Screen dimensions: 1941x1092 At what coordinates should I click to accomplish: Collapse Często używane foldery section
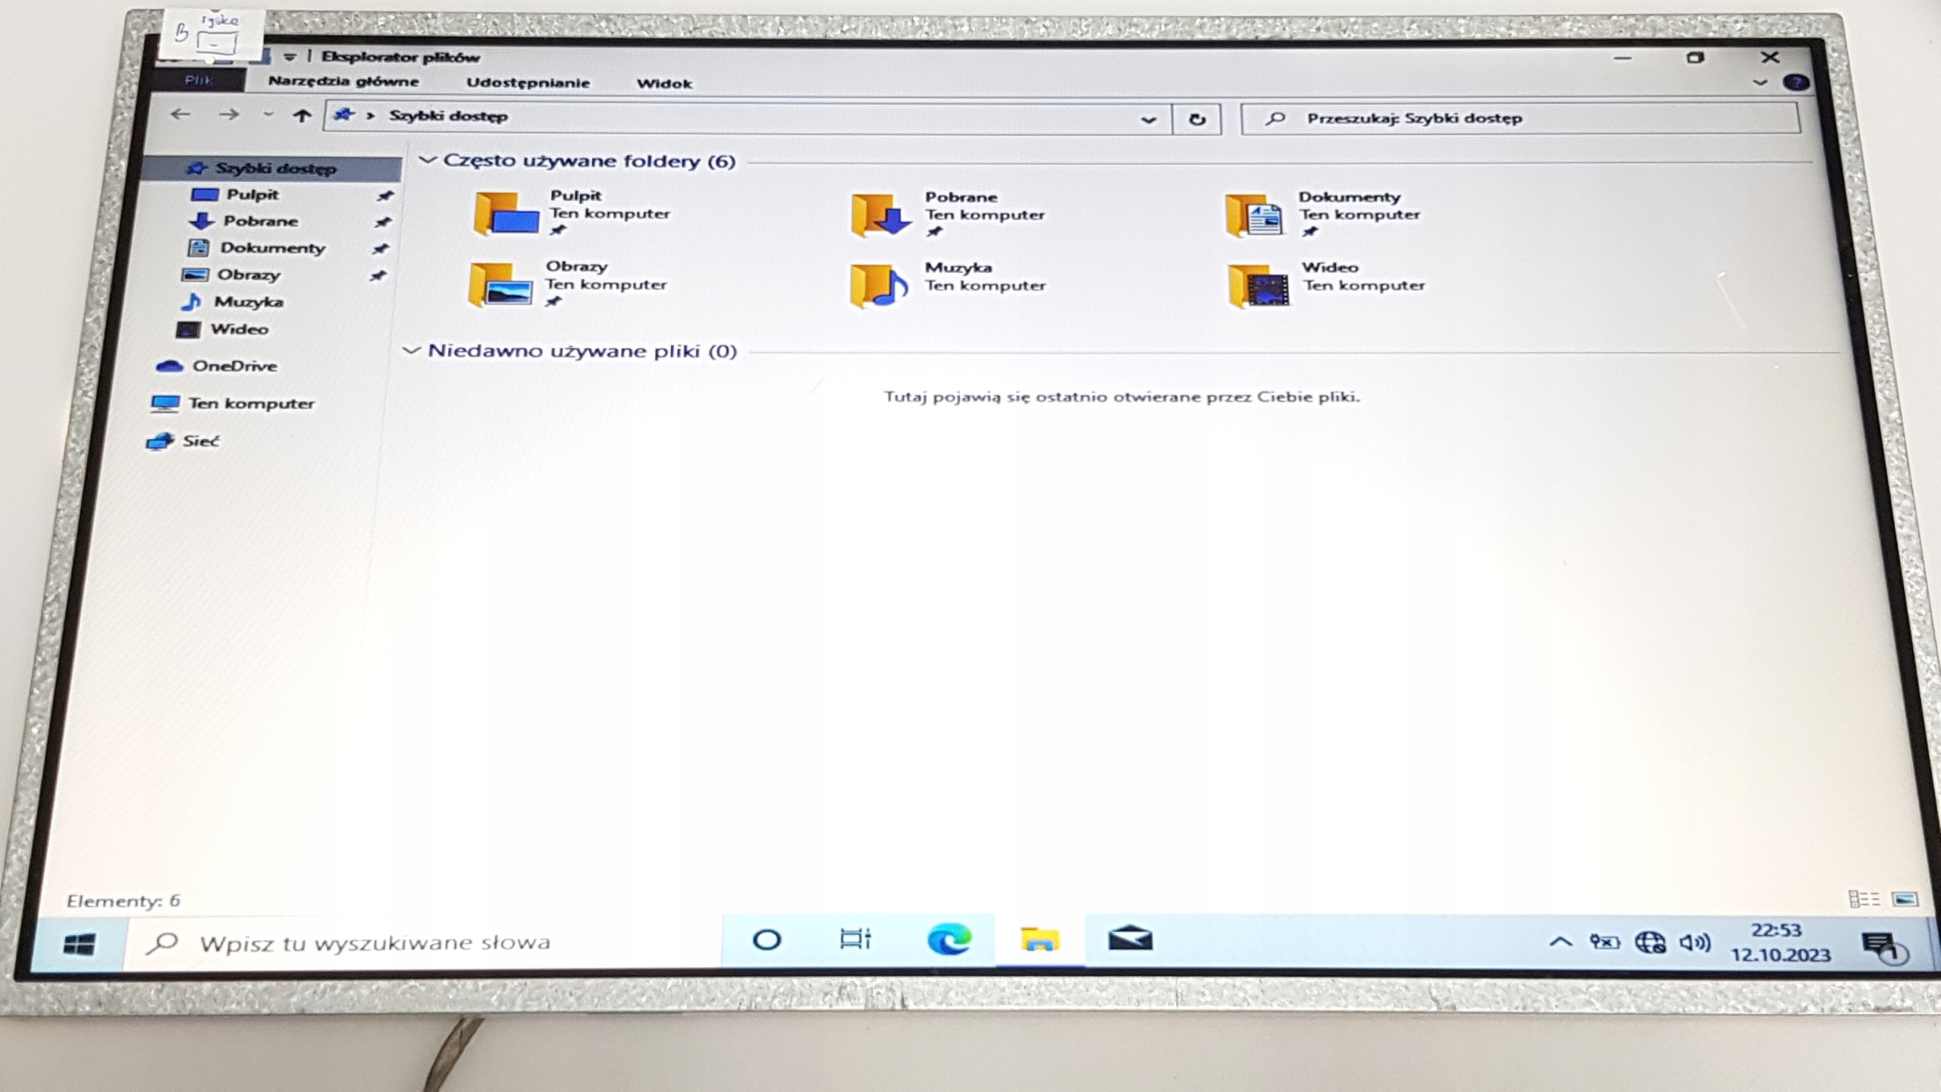coord(428,160)
